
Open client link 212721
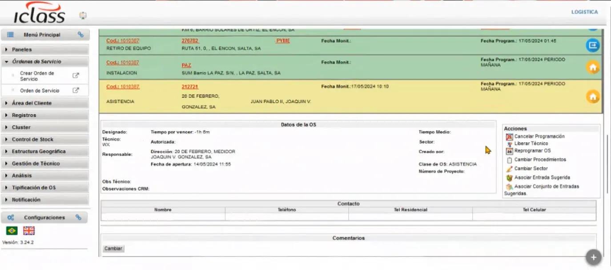click(x=190, y=87)
